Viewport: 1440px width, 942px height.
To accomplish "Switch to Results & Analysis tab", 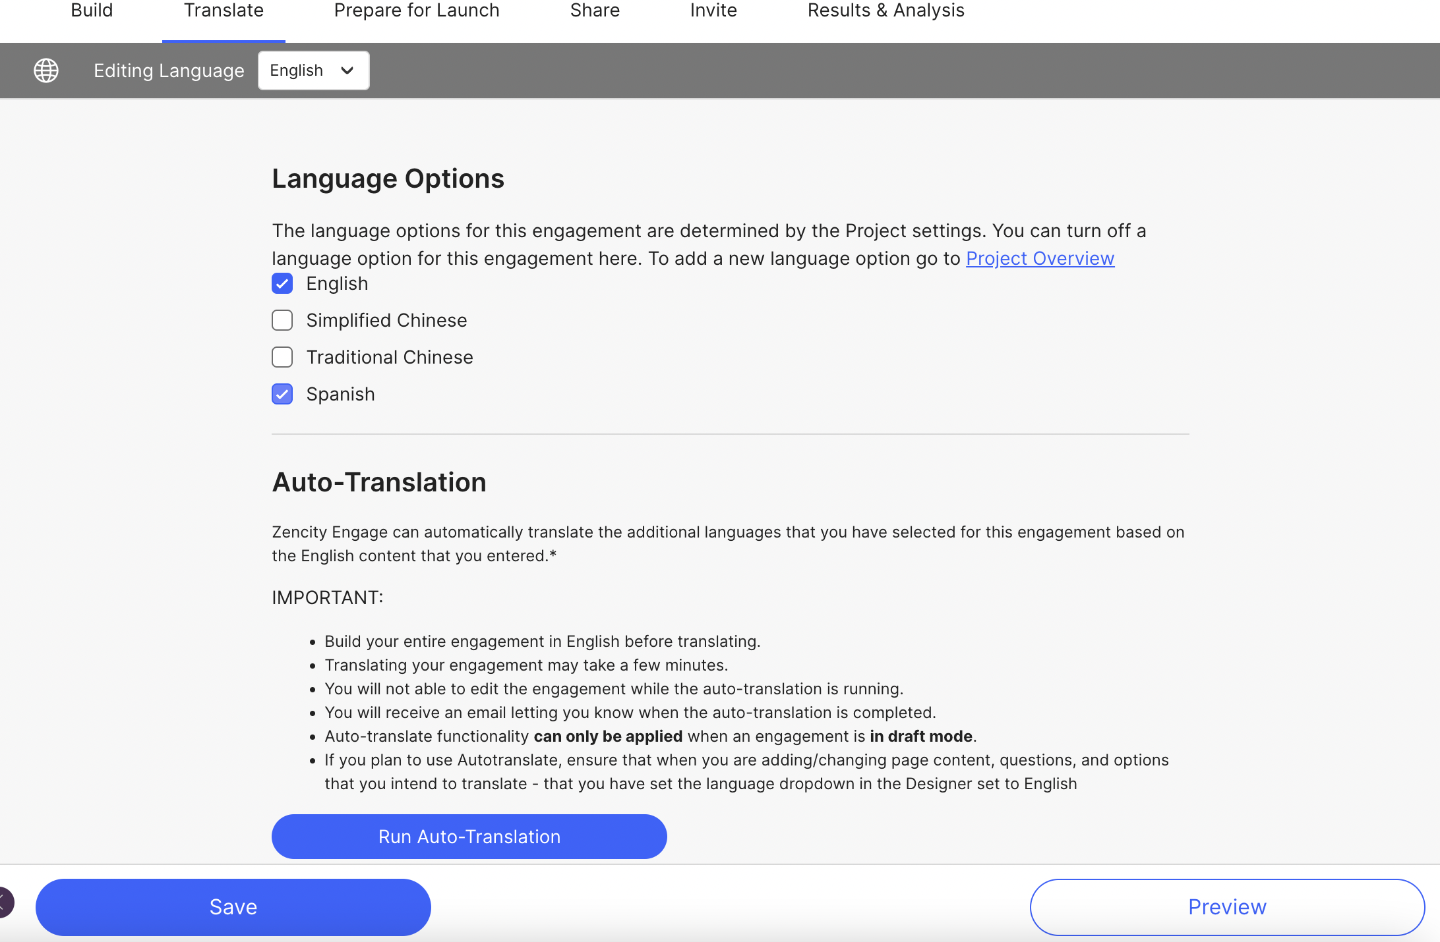I will coord(886,11).
